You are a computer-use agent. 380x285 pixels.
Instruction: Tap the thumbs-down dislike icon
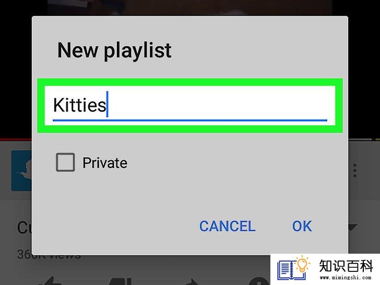pyautogui.click(x=121, y=282)
